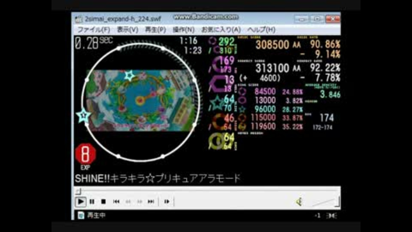Skip to previous track
Viewport: 412px width, 232px height.
(x=116, y=202)
